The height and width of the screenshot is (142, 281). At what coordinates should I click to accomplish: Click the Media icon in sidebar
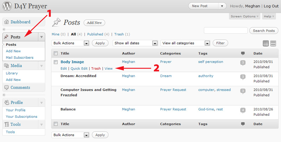(6, 66)
